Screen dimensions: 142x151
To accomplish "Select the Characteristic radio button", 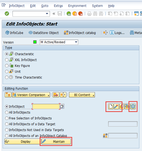I will click(x=7, y=54).
